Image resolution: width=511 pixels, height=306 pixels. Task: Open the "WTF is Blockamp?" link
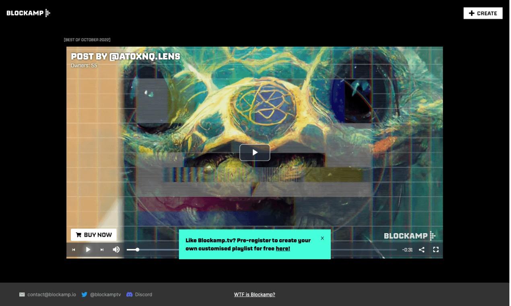click(x=254, y=294)
